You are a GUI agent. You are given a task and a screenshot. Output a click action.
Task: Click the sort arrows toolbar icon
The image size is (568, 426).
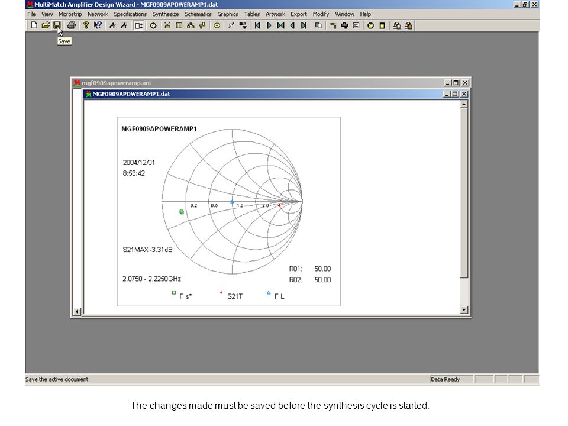[x=243, y=25]
